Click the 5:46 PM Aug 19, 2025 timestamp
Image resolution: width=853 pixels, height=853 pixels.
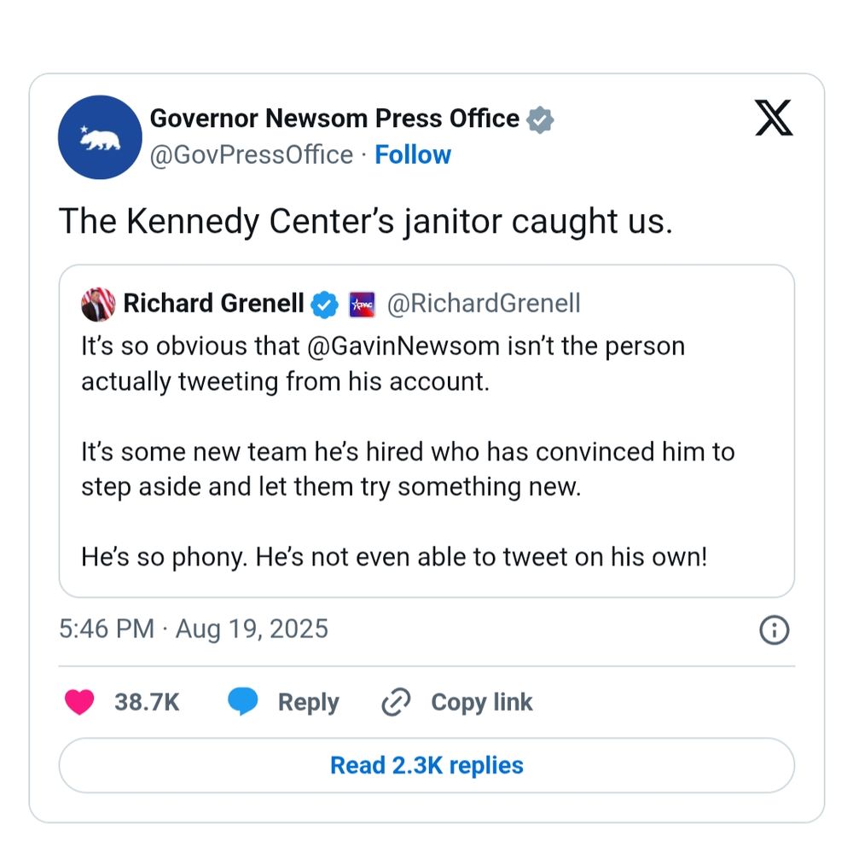[194, 629]
